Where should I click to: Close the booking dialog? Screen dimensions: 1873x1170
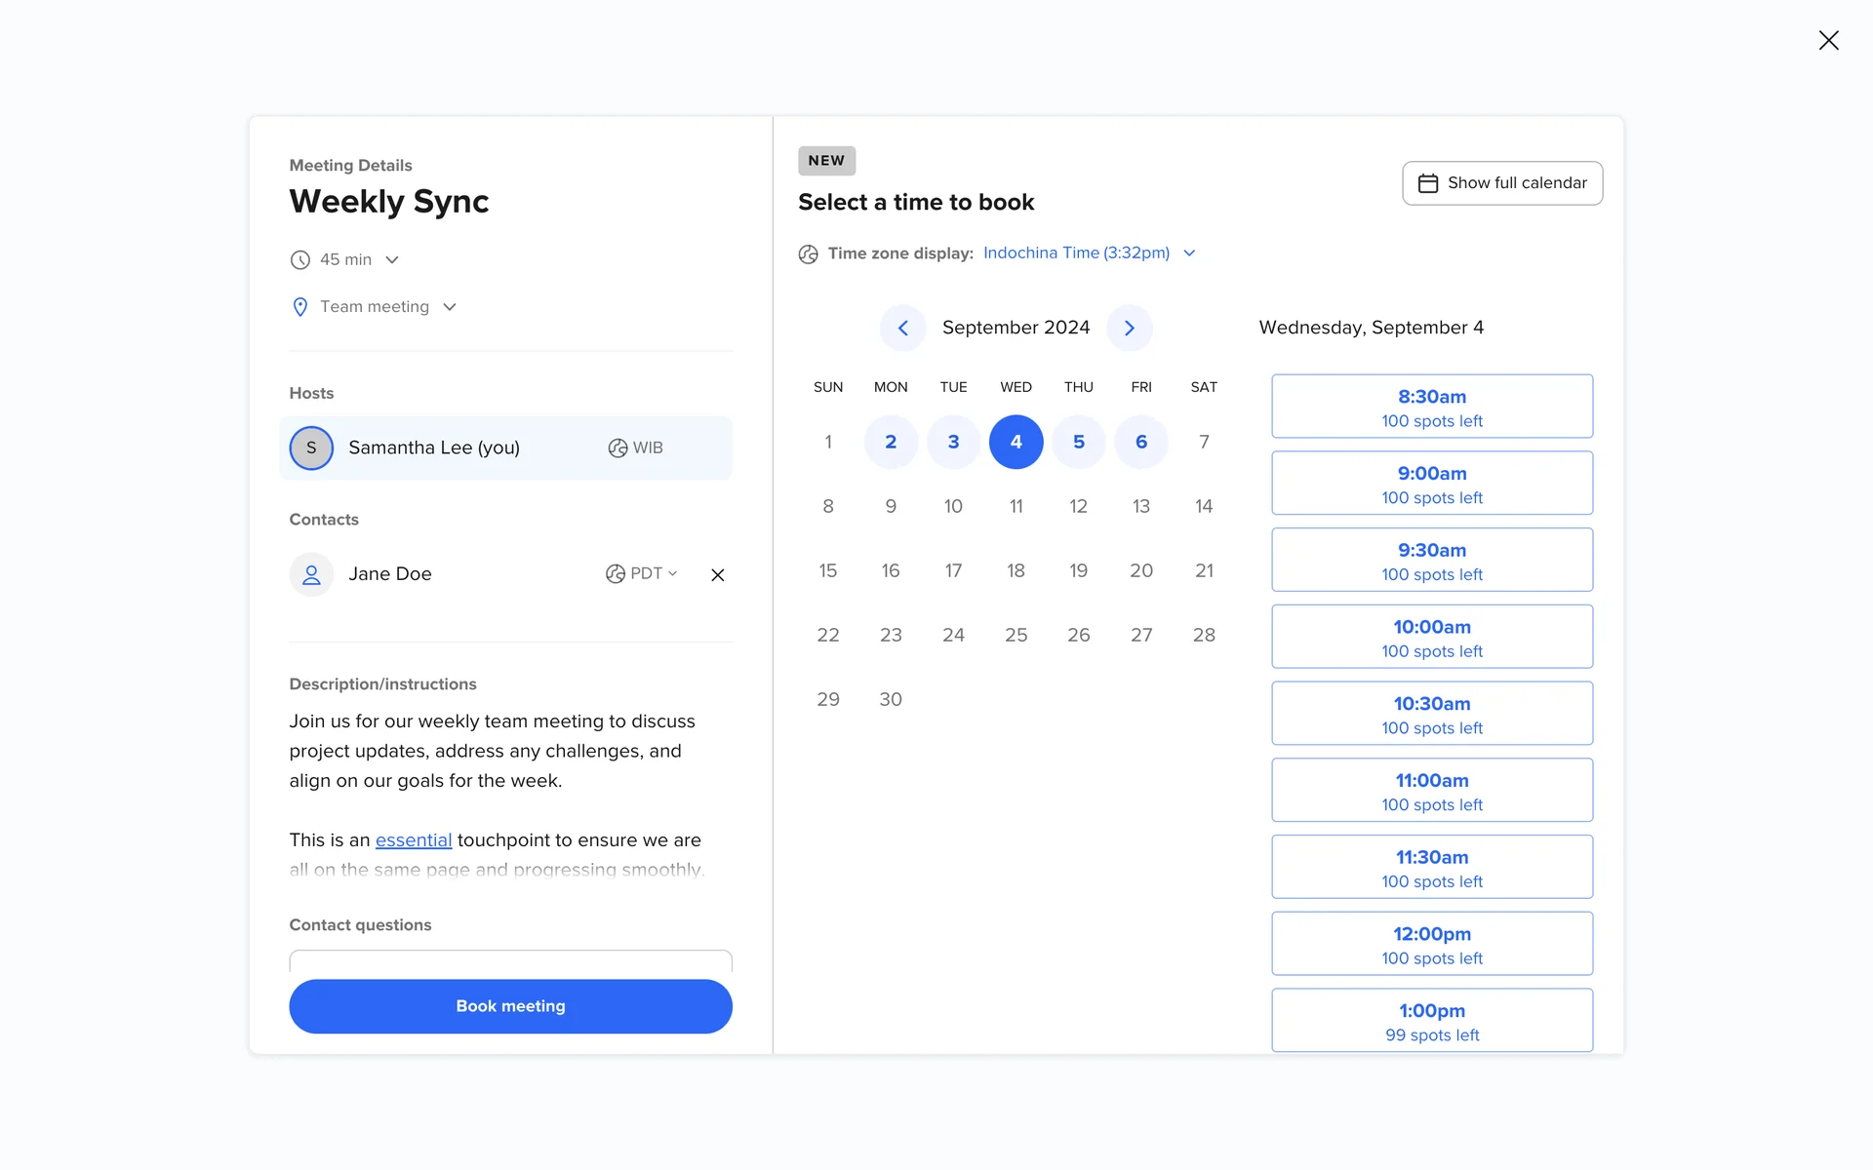pyautogui.click(x=1828, y=40)
